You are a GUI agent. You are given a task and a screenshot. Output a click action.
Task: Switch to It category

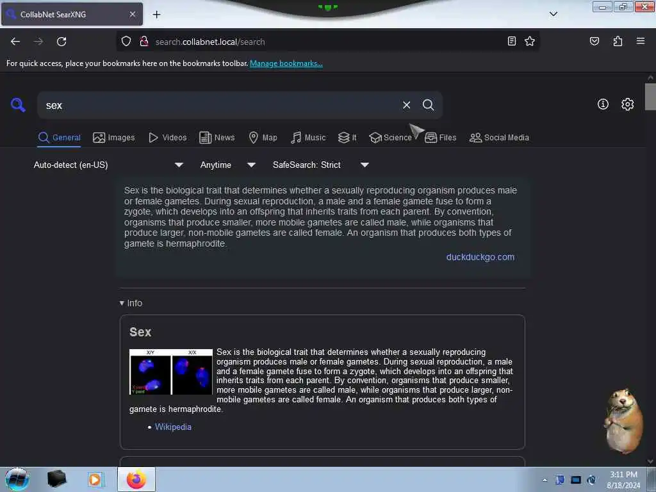tap(347, 138)
